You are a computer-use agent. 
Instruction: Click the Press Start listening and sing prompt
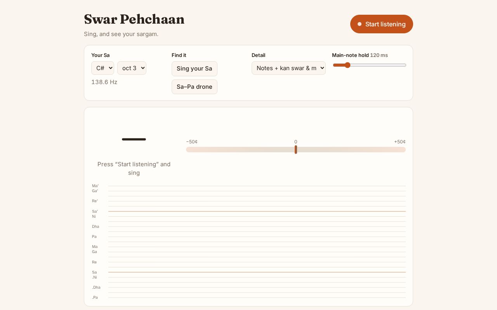(x=134, y=169)
